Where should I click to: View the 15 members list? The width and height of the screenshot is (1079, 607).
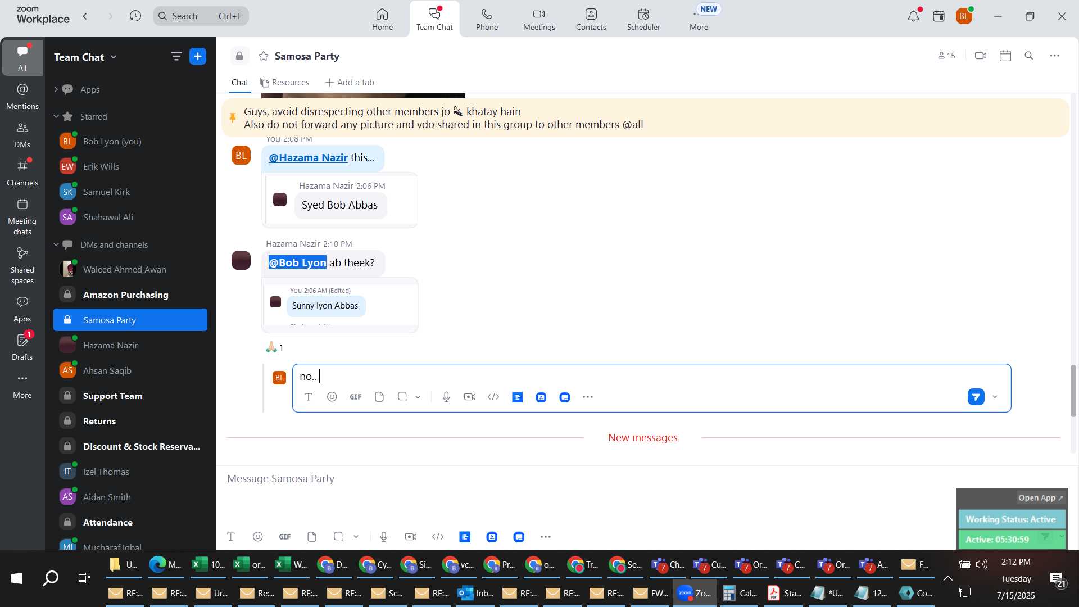pos(946,56)
